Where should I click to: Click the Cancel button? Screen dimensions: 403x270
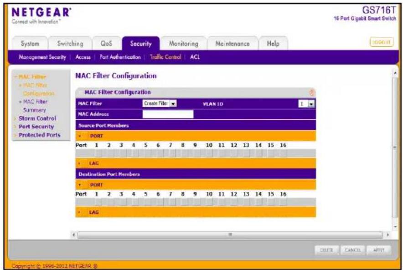(353, 250)
